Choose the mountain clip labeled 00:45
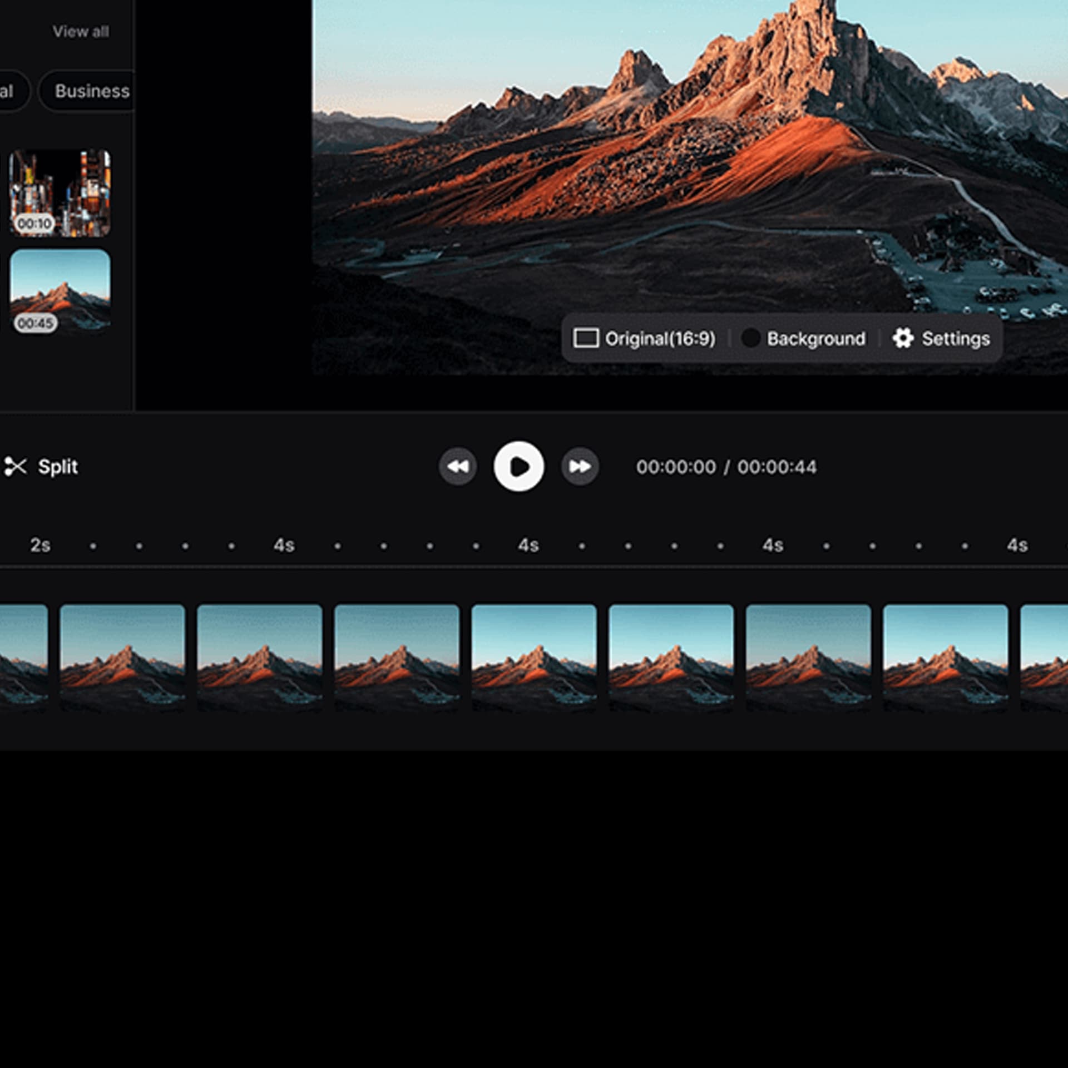Screen dimensions: 1068x1068 60,291
